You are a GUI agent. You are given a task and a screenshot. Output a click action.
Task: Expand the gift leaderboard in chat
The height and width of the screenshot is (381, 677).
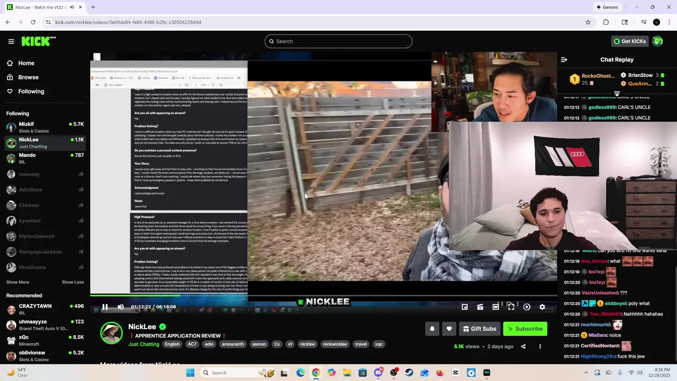(617, 94)
